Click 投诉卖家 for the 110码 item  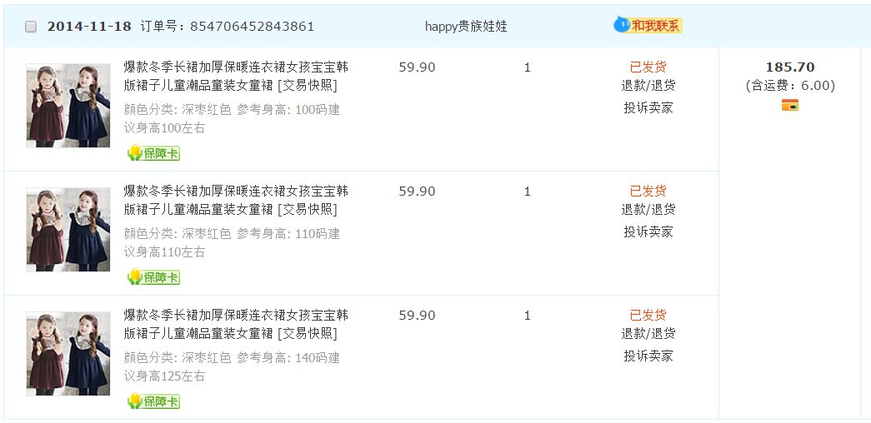[648, 231]
